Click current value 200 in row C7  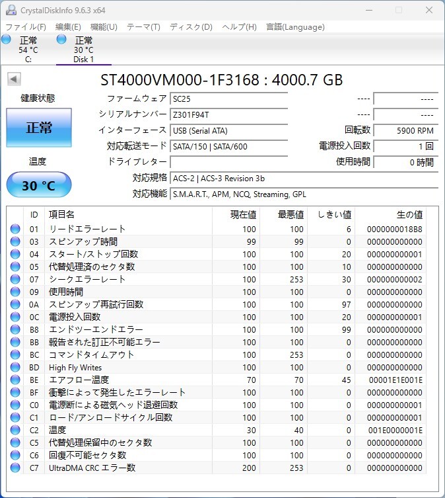249,468
